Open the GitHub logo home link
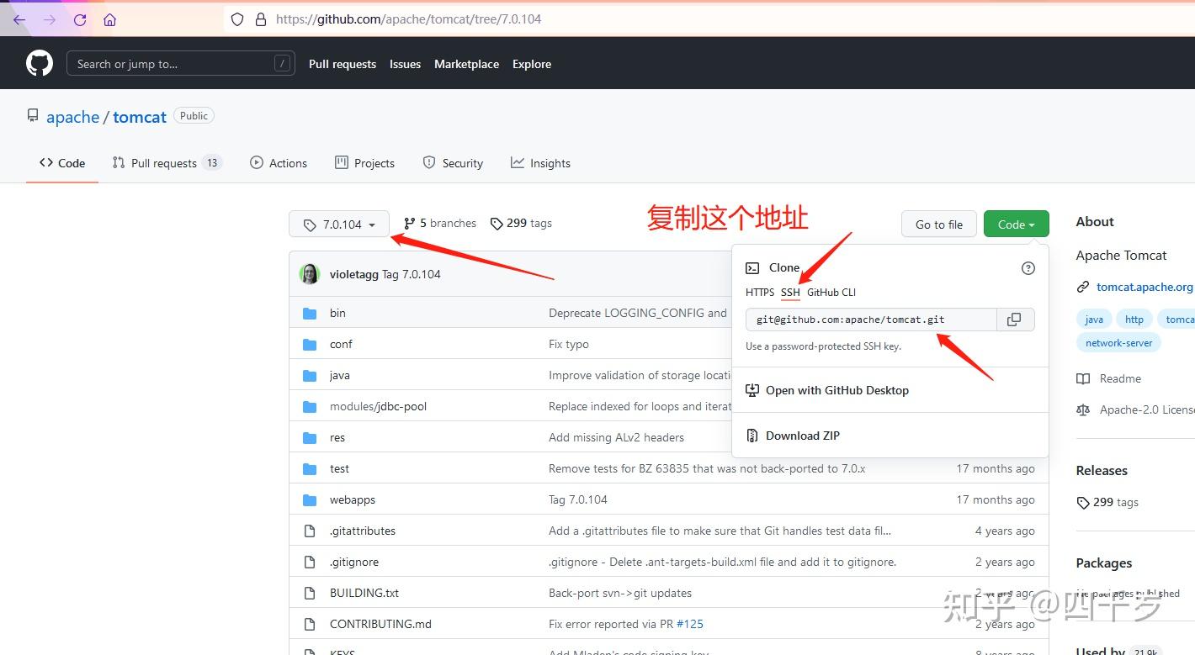This screenshot has height=655, width=1195. (x=40, y=64)
